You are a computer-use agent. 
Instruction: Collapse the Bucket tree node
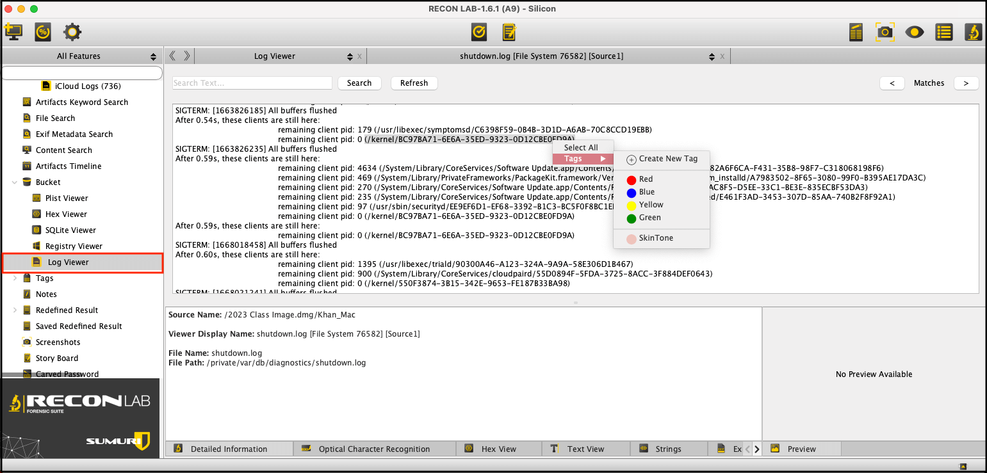[15, 182]
